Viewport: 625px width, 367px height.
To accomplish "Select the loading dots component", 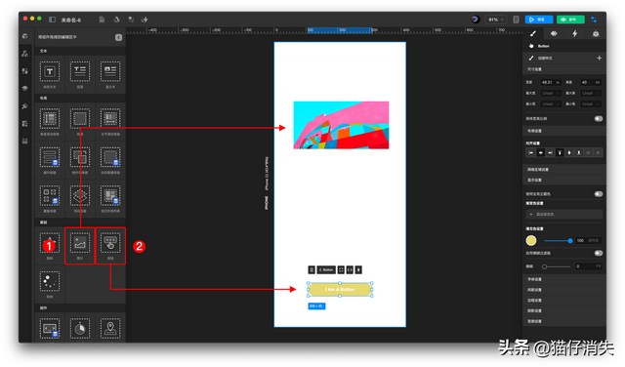I will coord(50,281).
